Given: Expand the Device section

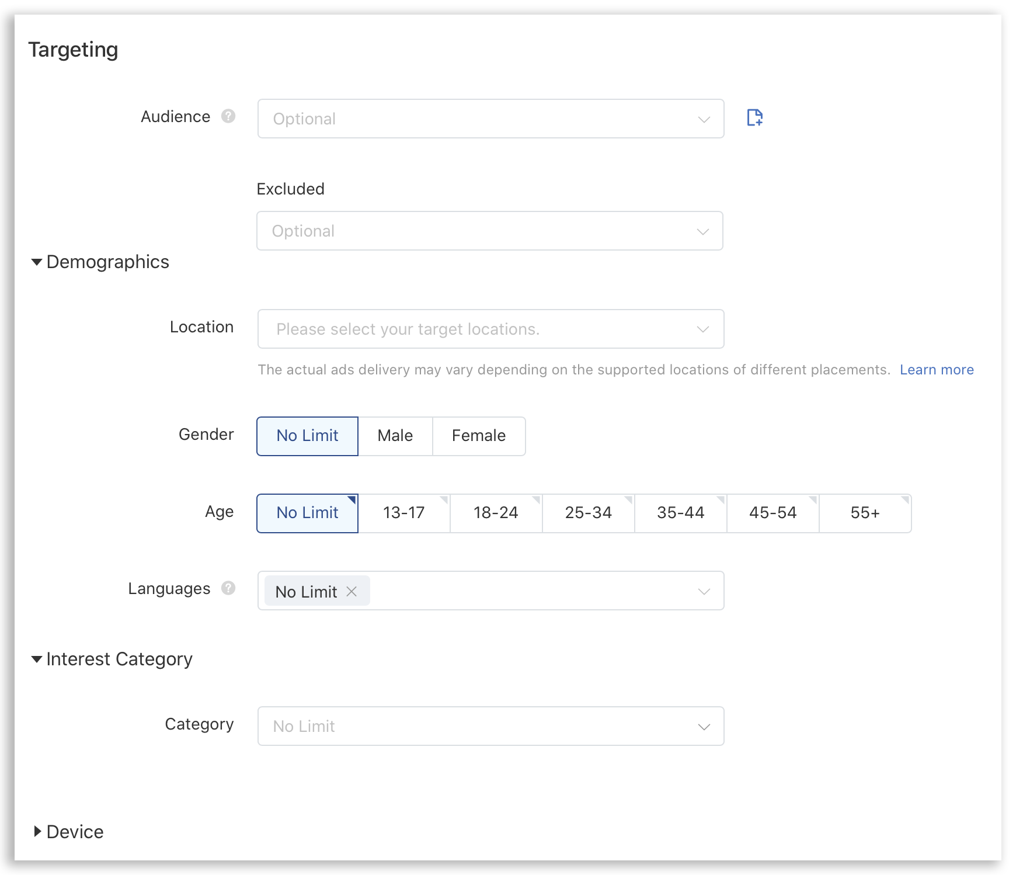Looking at the screenshot, I should [x=37, y=831].
